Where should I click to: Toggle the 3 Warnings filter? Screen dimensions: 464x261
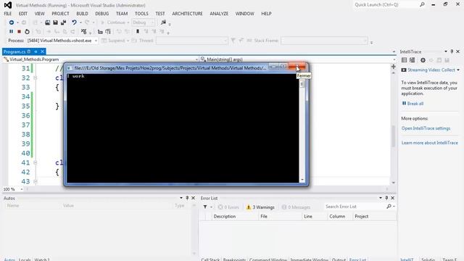pyautogui.click(x=260, y=207)
